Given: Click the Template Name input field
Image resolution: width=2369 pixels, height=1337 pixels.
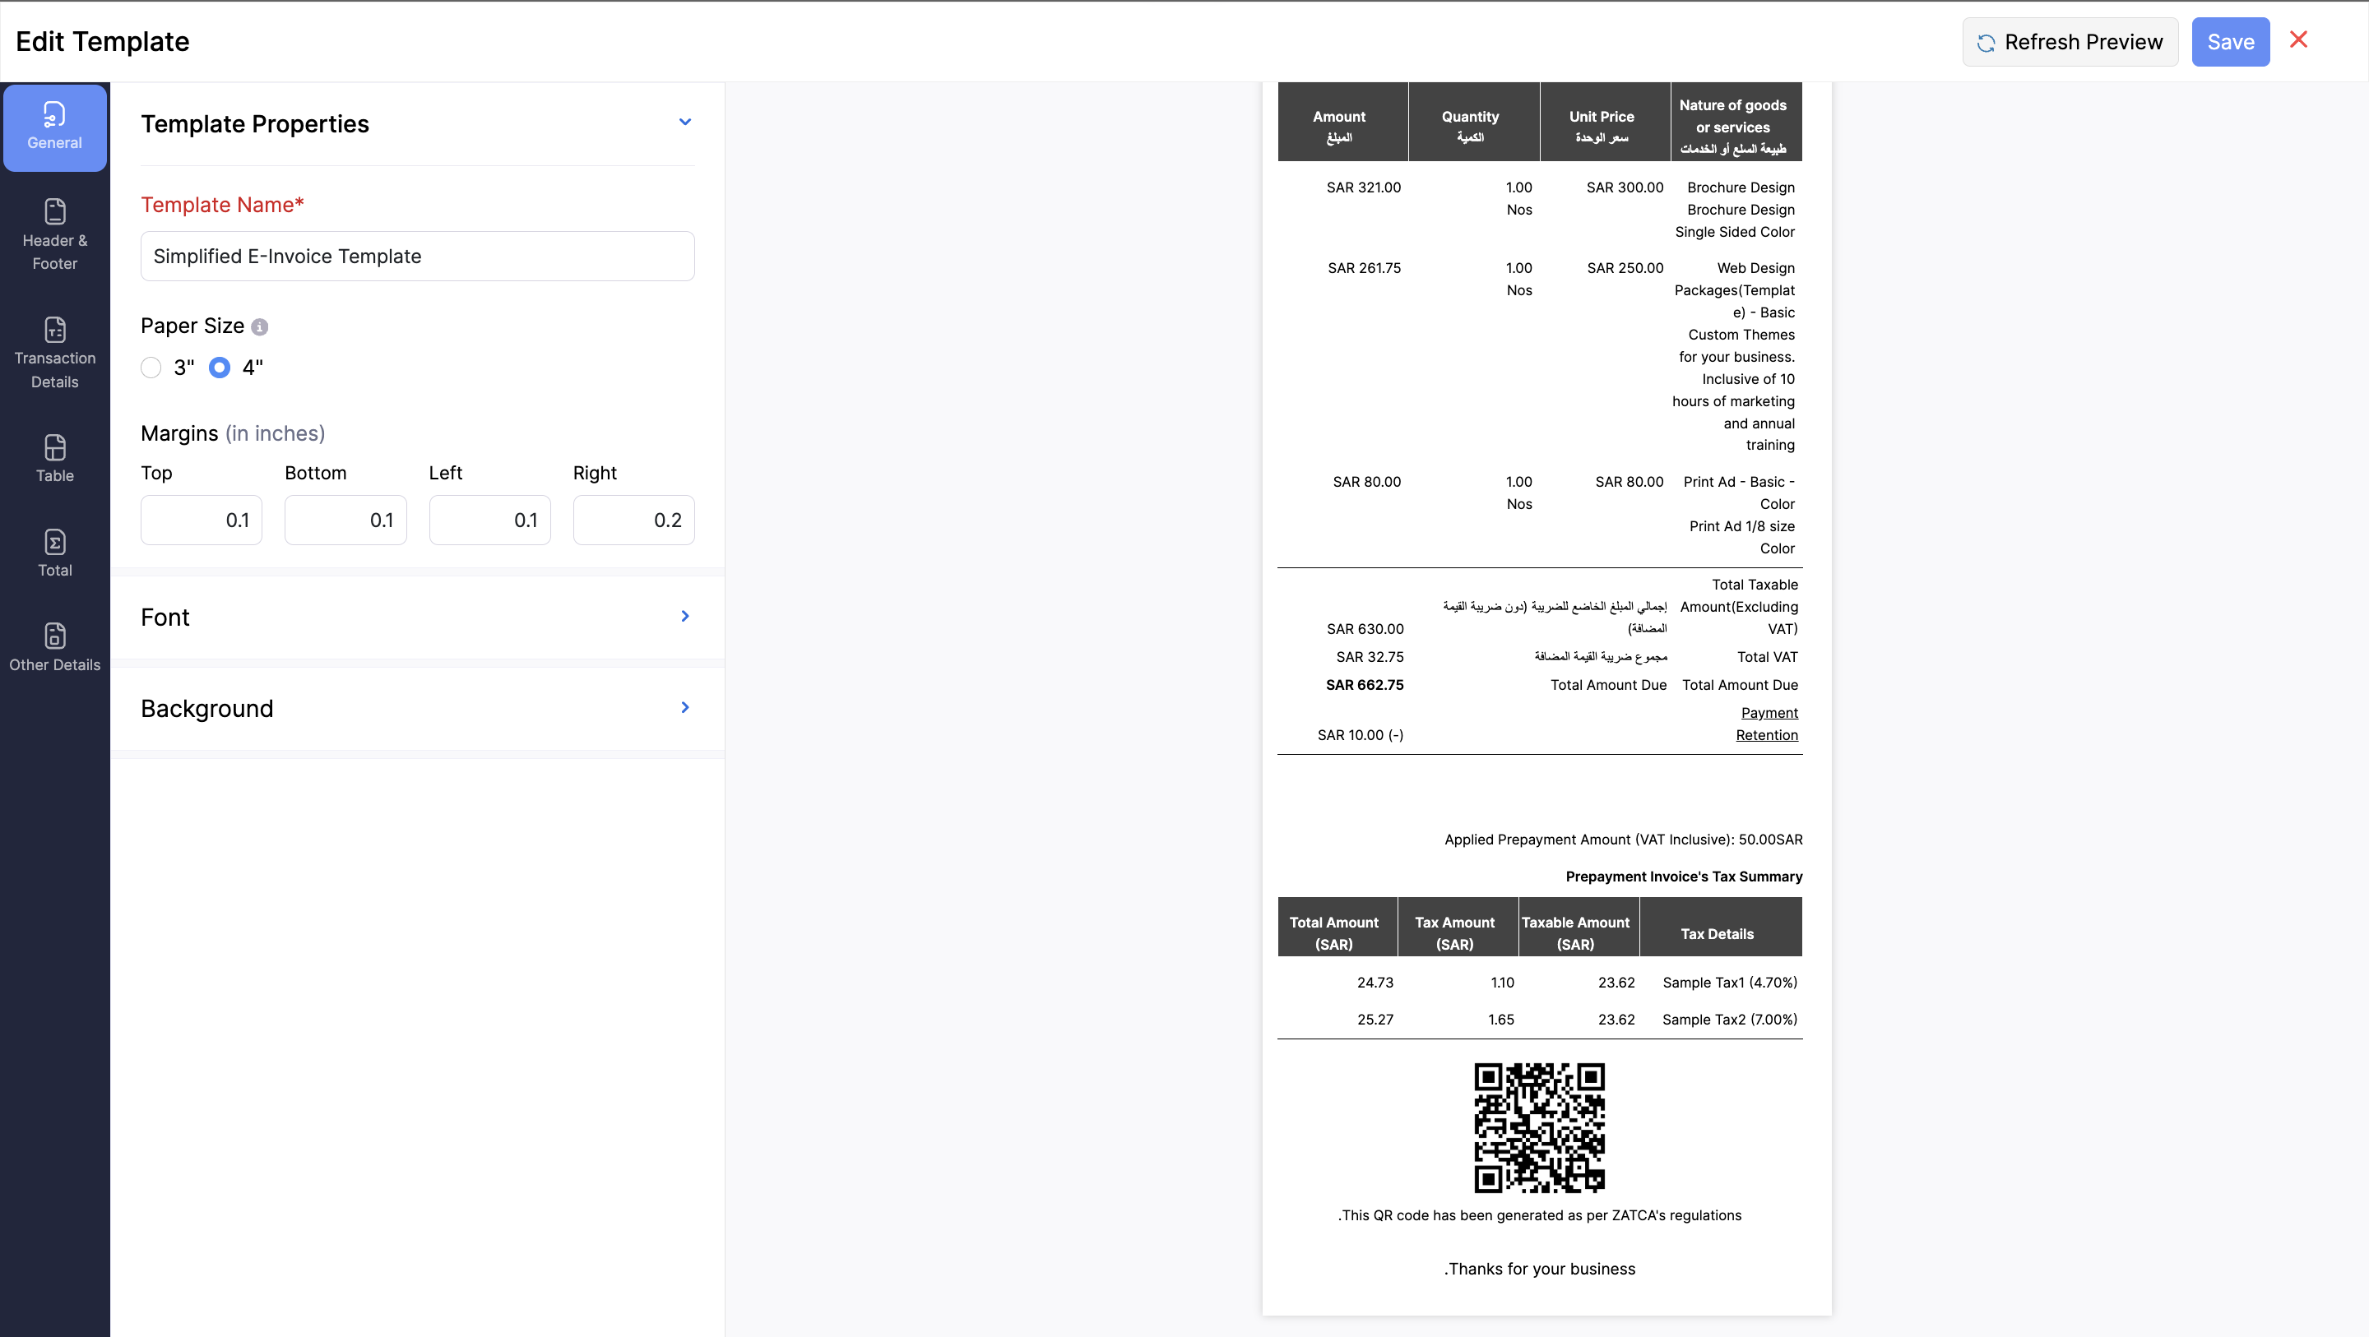Looking at the screenshot, I should pyautogui.click(x=416, y=257).
